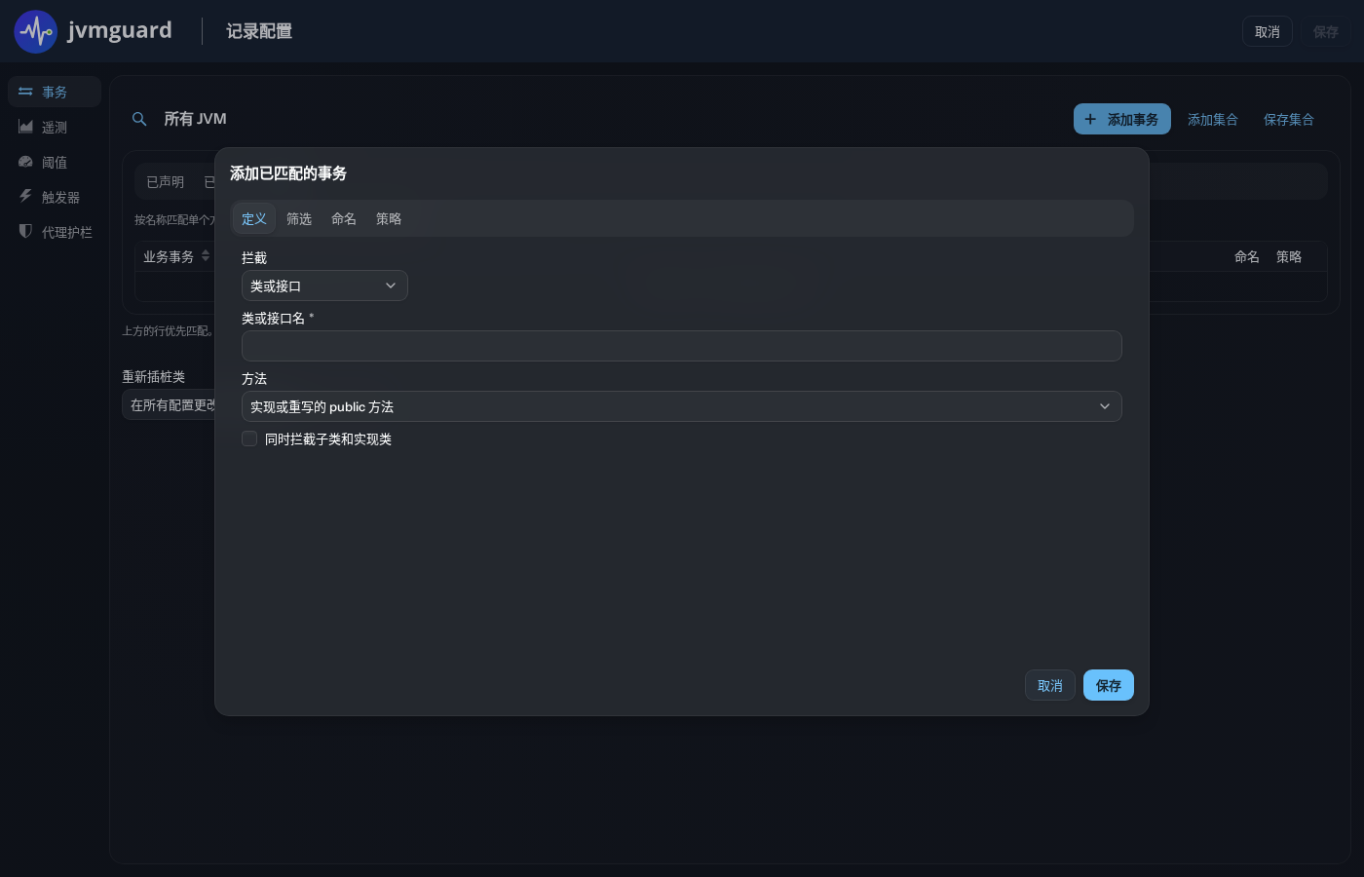The width and height of the screenshot is (1364, 877).
Task: Click the sort arrows next to 业务事务
Action: (x=206, y=256)
